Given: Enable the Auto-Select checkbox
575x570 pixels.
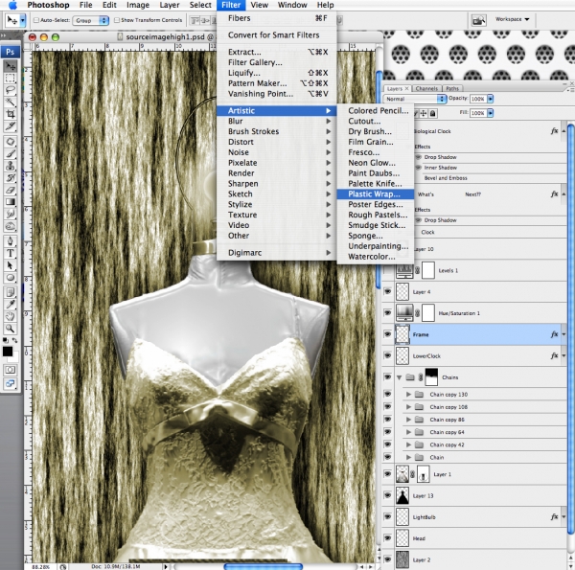Looking at the screenshot, I should click(x=36, y=20).
